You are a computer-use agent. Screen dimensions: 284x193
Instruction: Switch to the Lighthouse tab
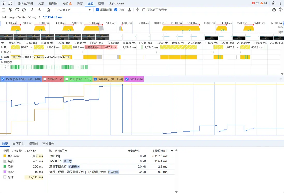click(116, 3)
